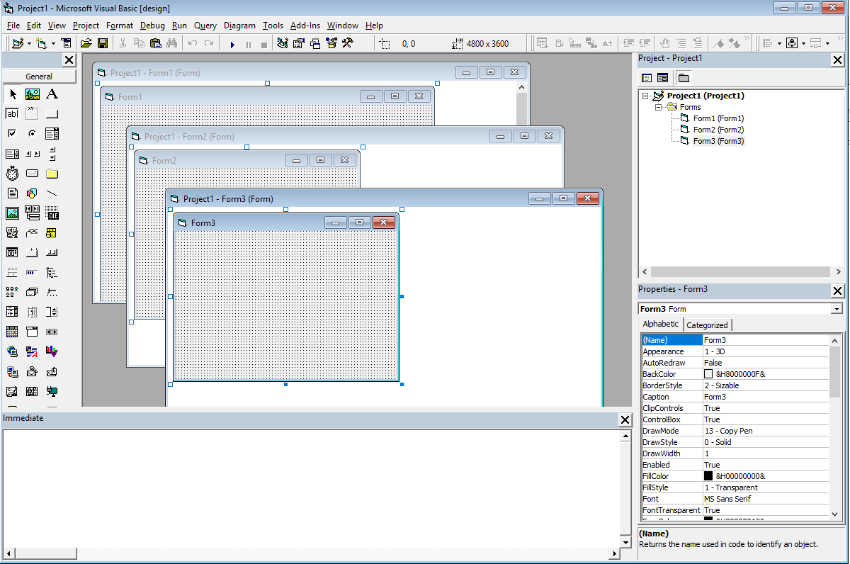Collapse the Project1 tree node
Screen dimensions: 850x564
coord(645,96)
